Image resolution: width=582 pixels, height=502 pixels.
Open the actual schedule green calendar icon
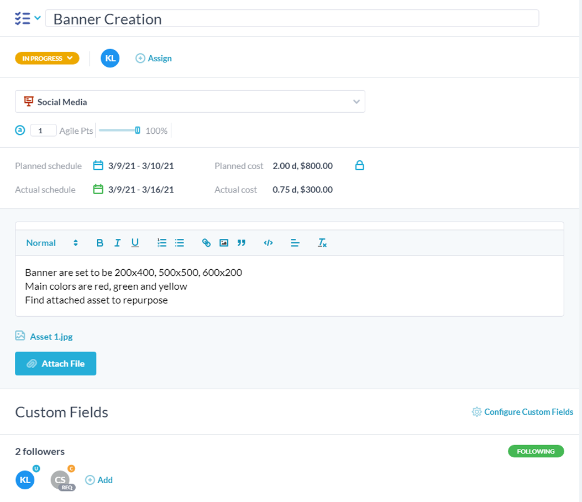click(x=98, y=189)
